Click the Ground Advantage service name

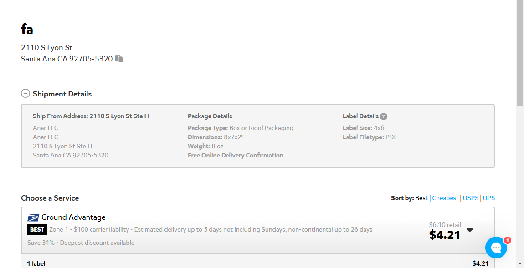pos(73,217)
